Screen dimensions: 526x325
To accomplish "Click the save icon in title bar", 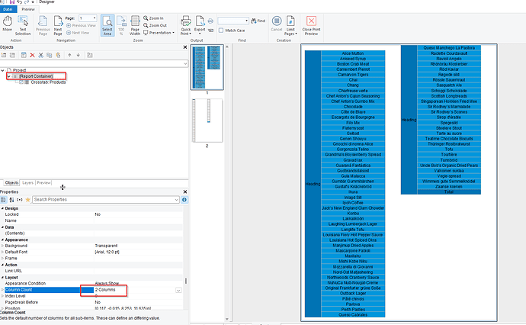I will click(12, 2).
